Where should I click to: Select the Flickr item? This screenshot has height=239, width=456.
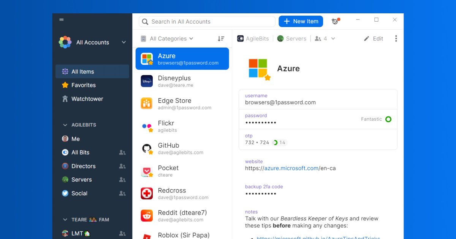tap(182, 126)
